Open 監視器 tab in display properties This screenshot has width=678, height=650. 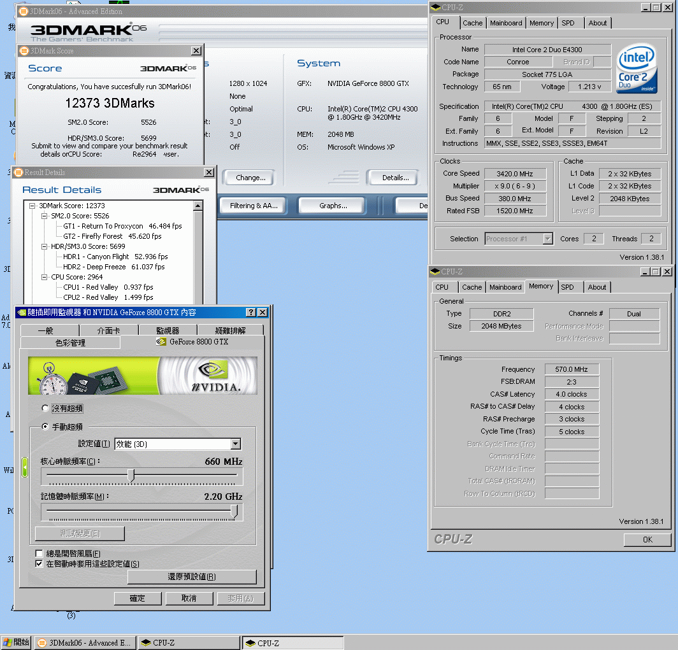[168, 331]
